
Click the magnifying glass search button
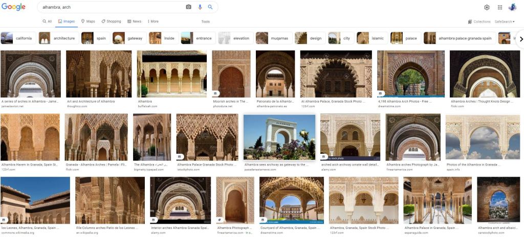point(210,7)
